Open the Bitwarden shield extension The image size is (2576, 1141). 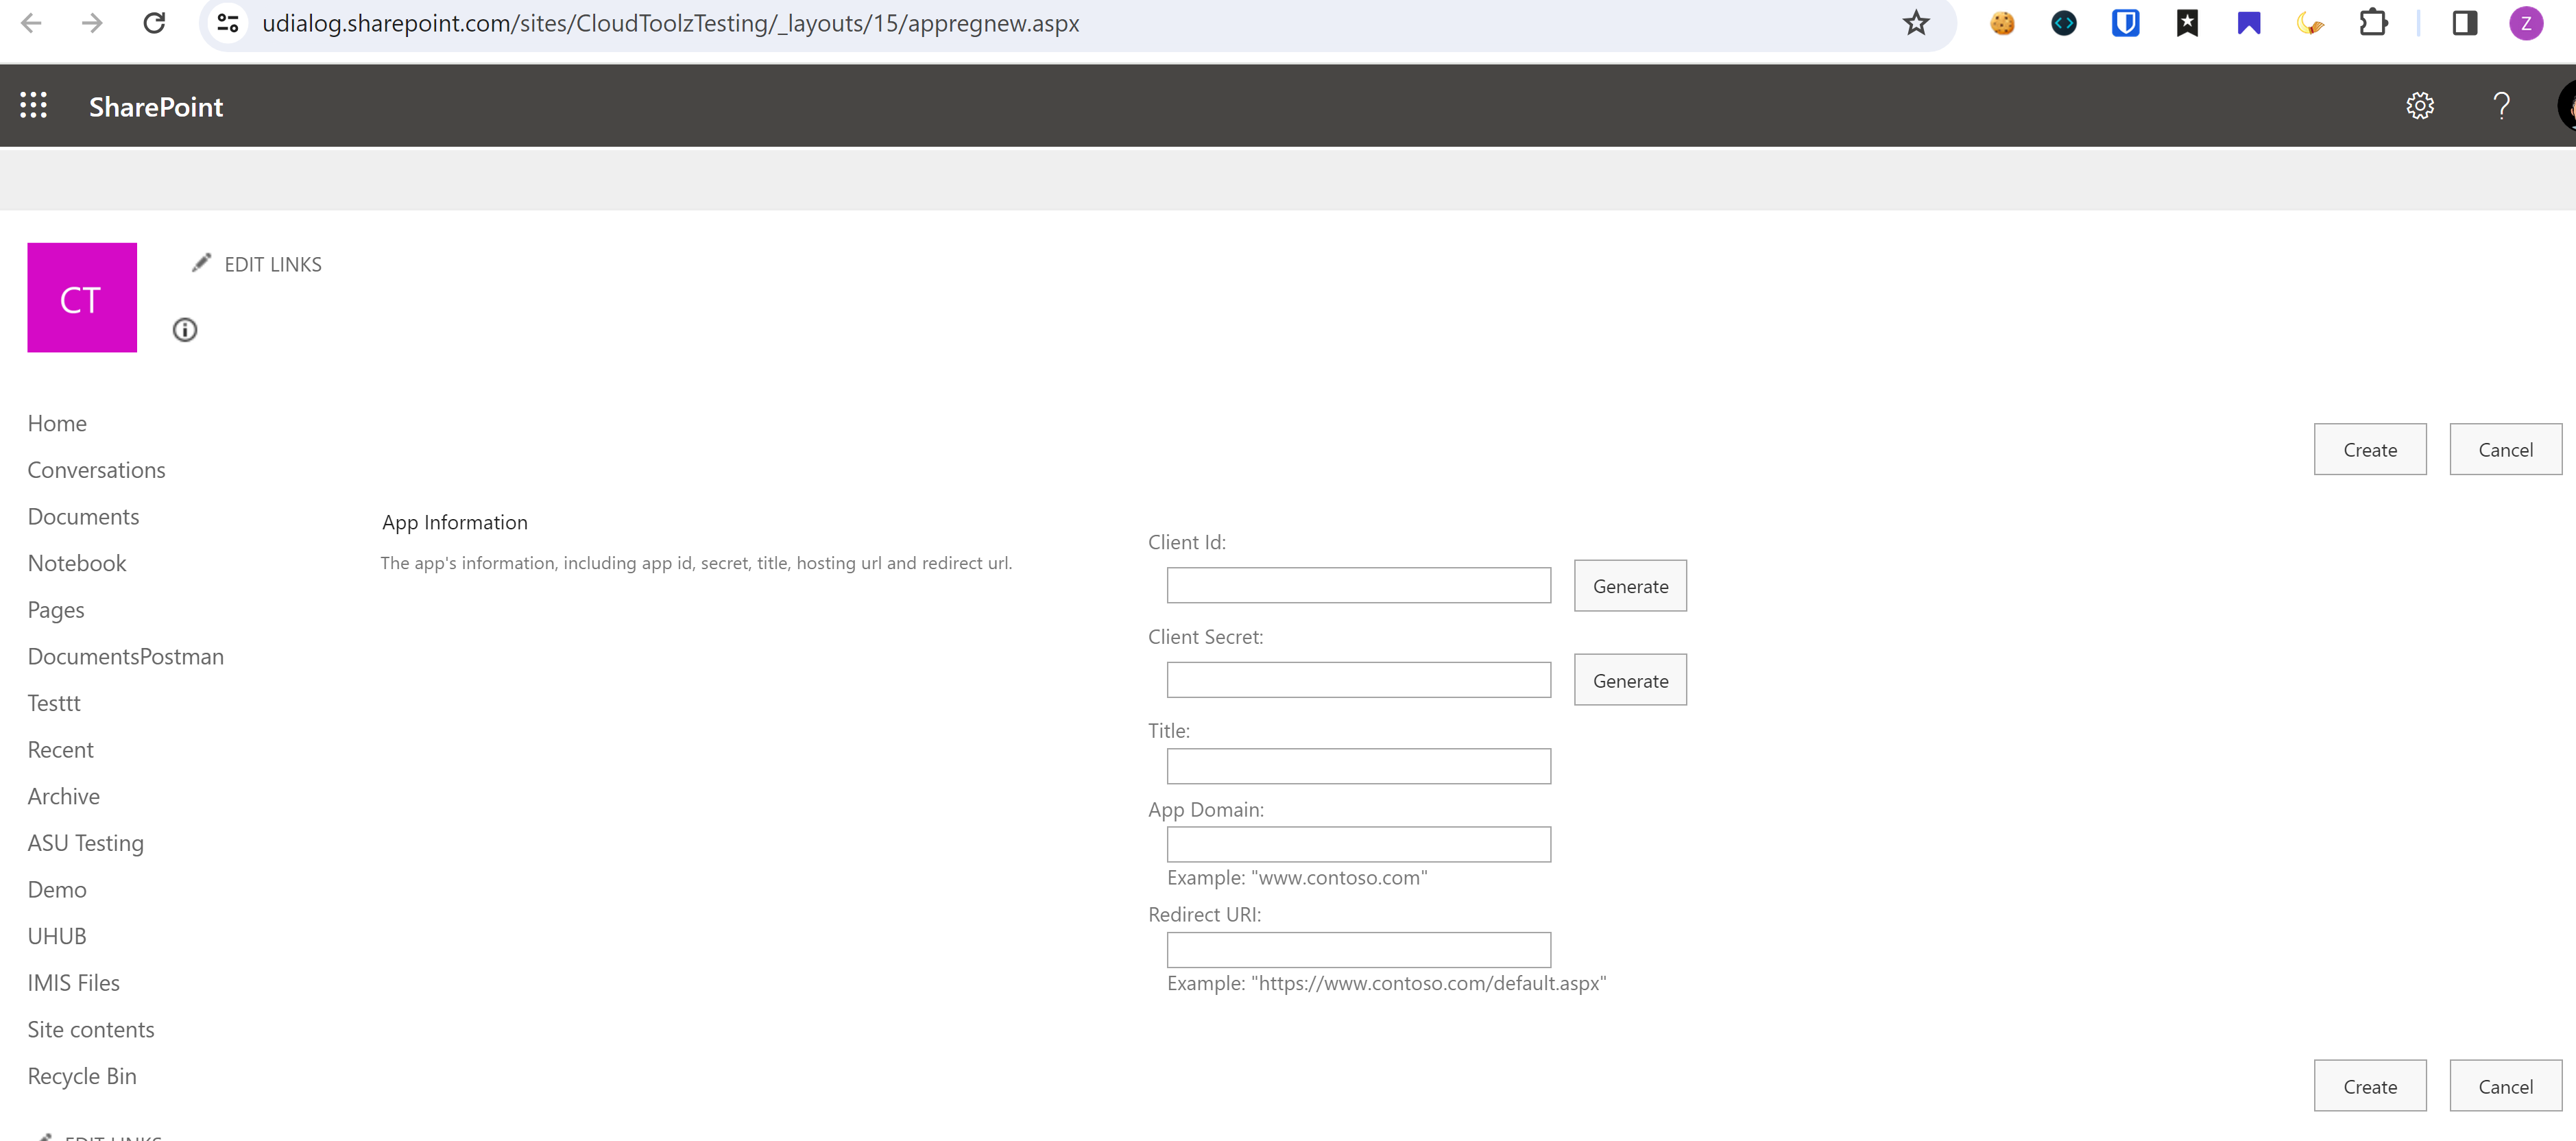coord(2125,23)
